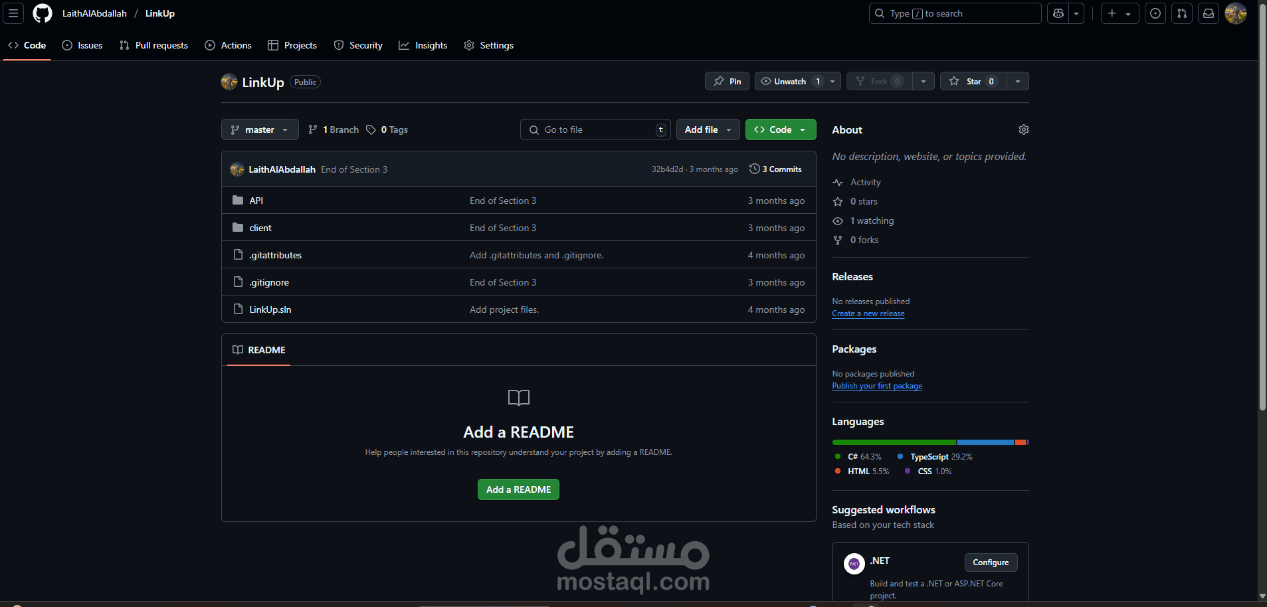1267x607 pixels.
Task: Go to GitHub homepage via Octocat logo
Action: [43, 13]
